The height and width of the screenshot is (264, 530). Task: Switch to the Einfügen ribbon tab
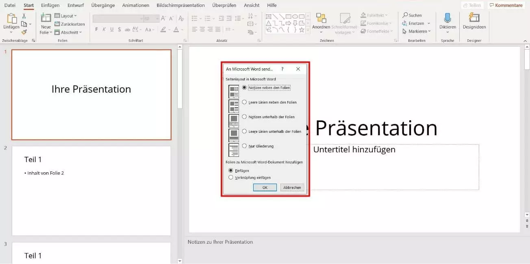(x=50, y=5)
